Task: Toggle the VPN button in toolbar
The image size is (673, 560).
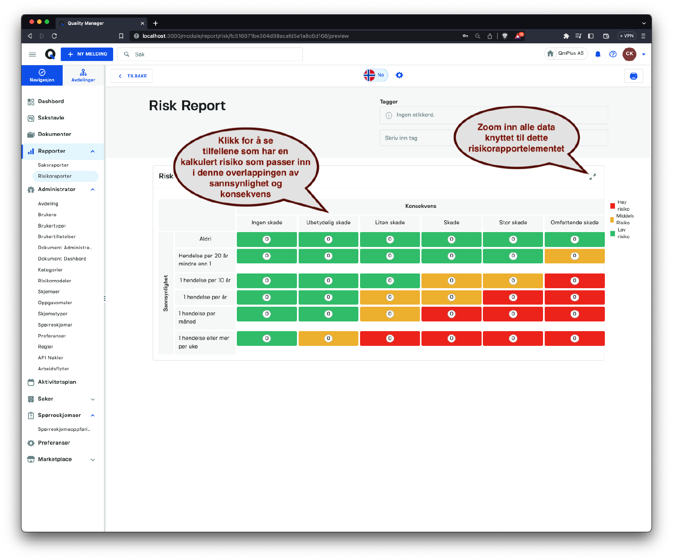Action: pos(627,36)
